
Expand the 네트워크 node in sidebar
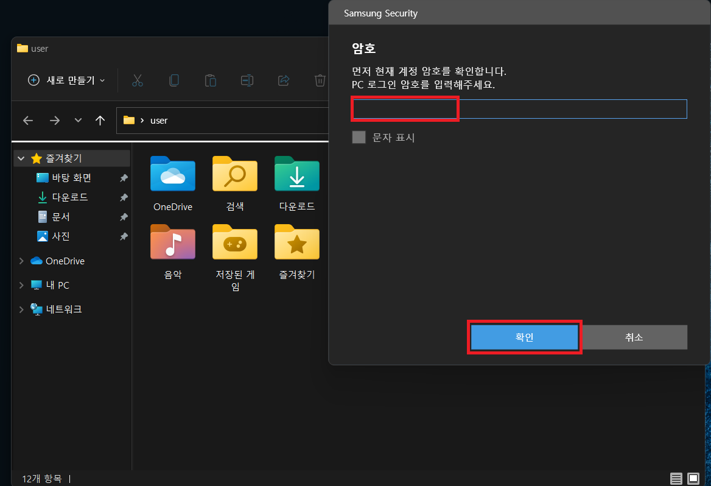tap(21, 309)
